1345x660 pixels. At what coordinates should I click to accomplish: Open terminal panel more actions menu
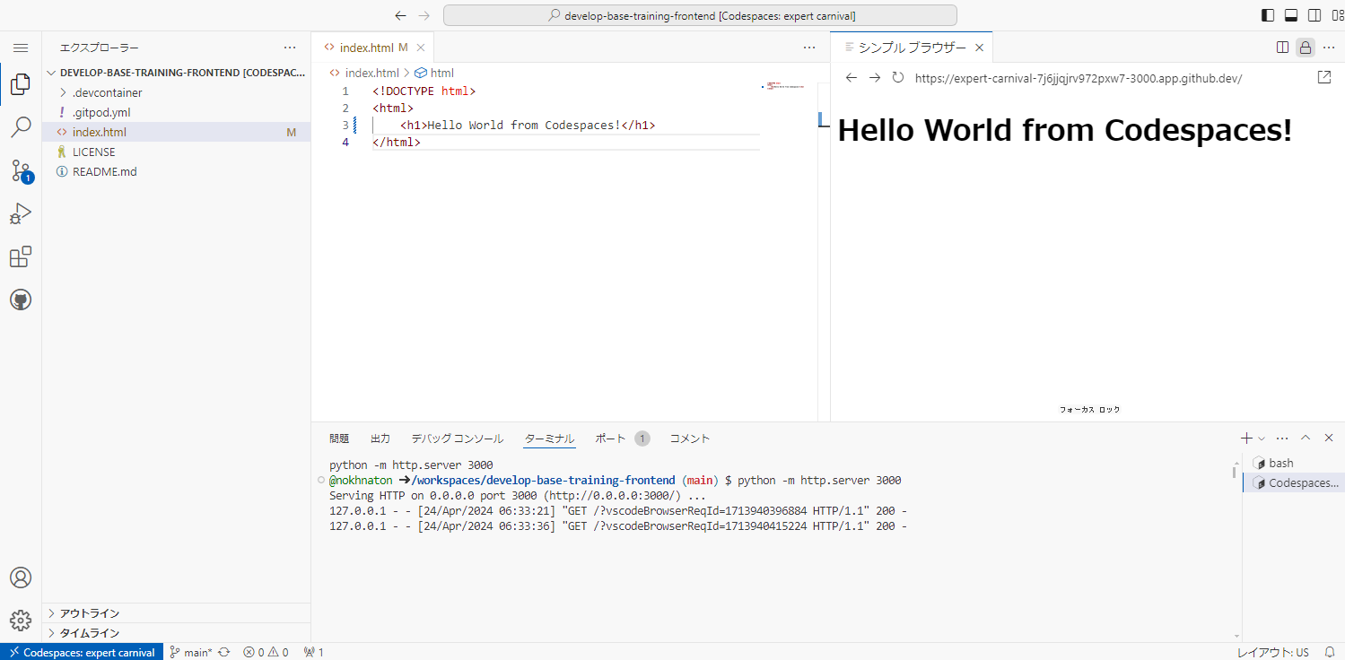click(1282, 439)
